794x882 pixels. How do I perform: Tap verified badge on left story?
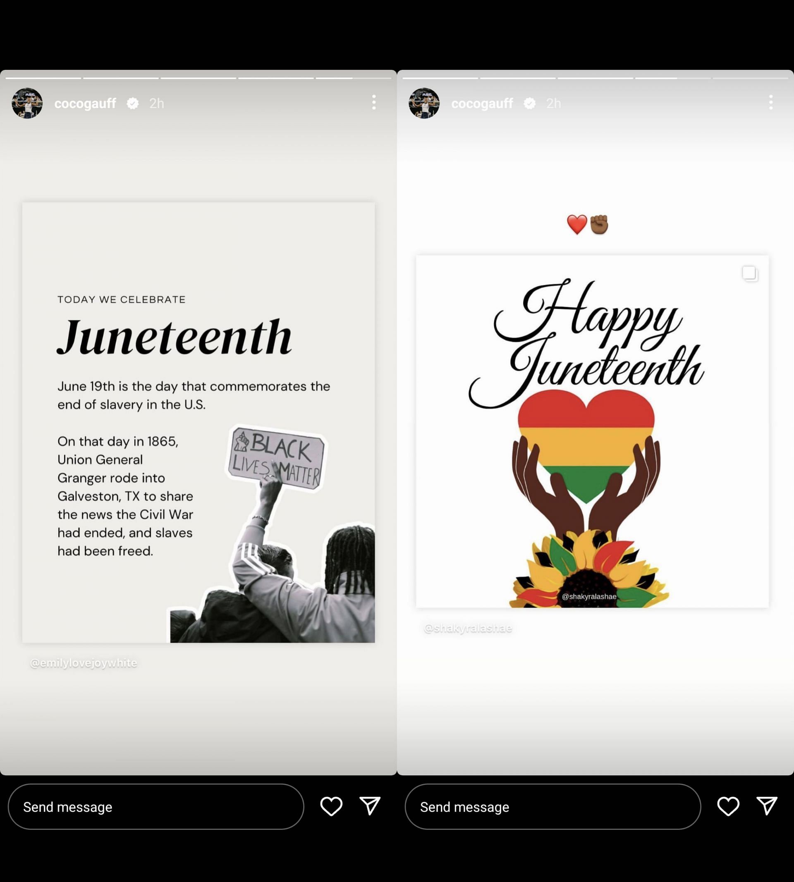coord(133,103)
